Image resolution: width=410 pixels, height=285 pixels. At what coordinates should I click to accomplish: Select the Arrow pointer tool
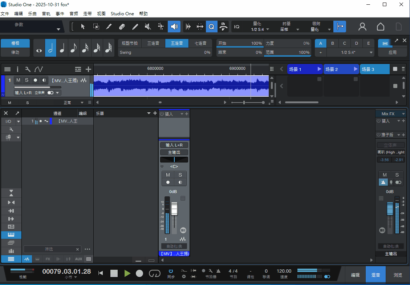(83, 27)
